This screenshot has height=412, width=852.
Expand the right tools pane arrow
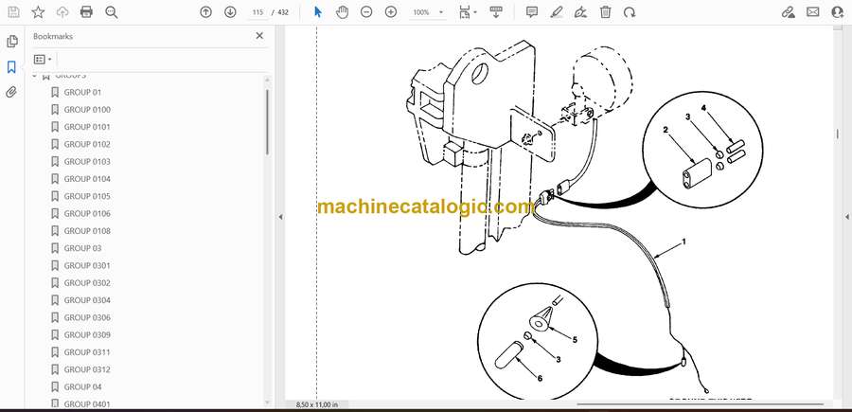pos(846,217)
